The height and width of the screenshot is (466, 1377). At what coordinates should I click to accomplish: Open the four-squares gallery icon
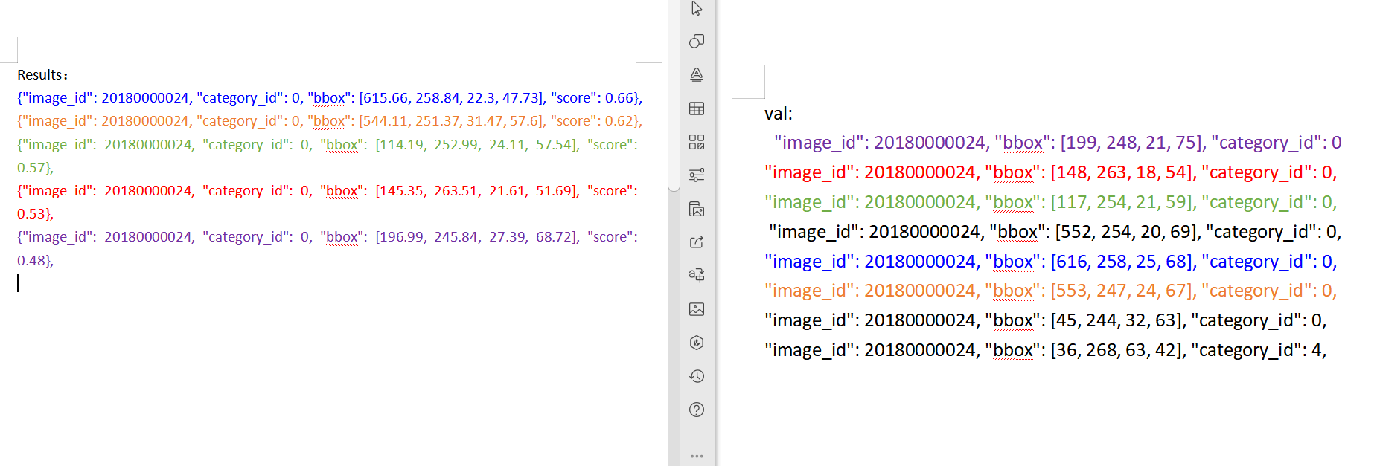[697, 142]
